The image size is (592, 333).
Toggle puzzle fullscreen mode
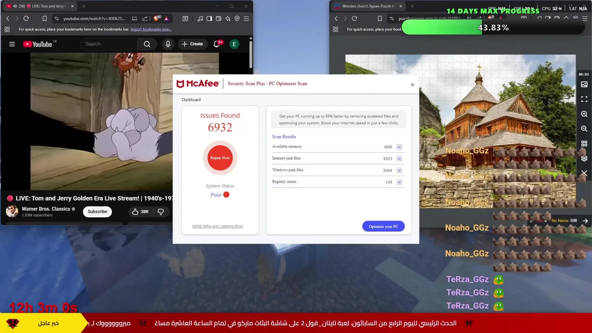click(584, 99)
